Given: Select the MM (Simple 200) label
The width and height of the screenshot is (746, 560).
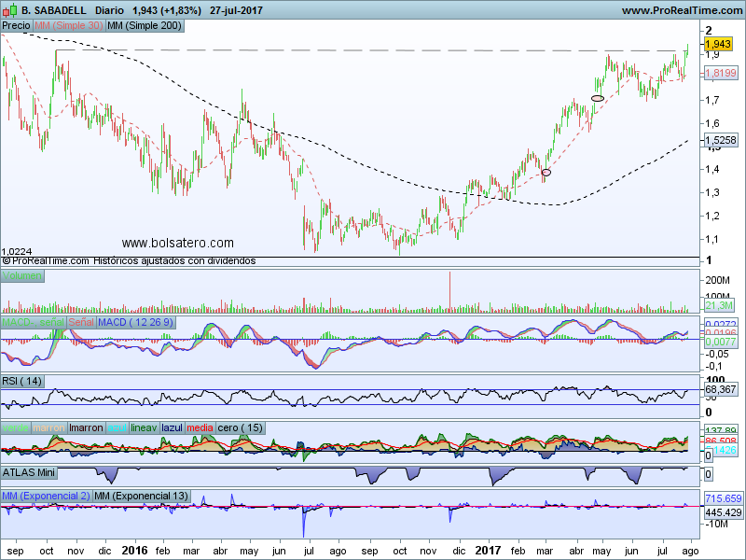Looking at the screenshot, I should coord(145,26).
